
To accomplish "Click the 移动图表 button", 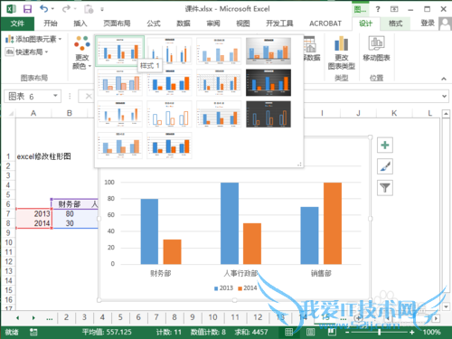I will [x=376, y=50].
